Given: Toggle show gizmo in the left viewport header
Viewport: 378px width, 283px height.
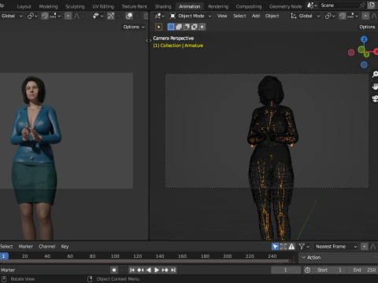Looking at the screenshot, I should (x=111, y=16).
